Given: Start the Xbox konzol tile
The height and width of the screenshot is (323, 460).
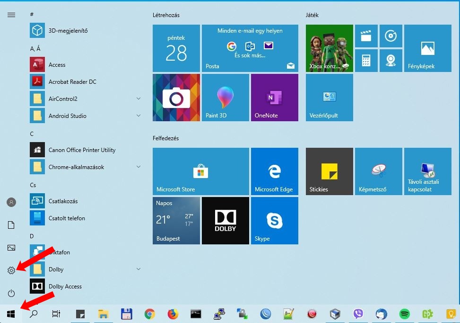Looking at the screenshot, I should point(329,48).
